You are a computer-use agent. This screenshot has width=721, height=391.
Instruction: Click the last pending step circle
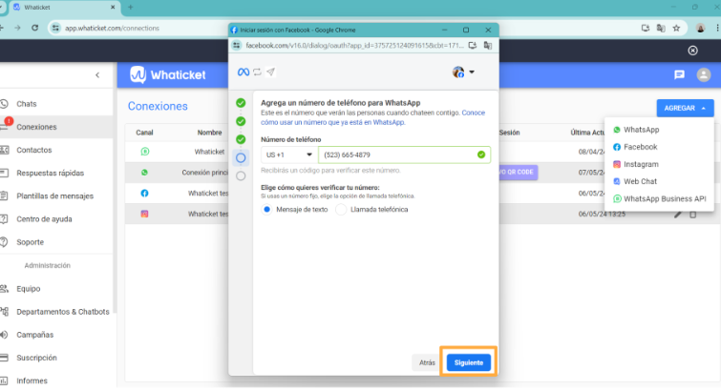click(x=241, y=176)
